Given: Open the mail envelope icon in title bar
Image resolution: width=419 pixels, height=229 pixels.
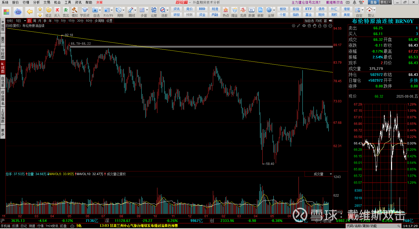Looking at the screenshot, I should click(348, 2).
